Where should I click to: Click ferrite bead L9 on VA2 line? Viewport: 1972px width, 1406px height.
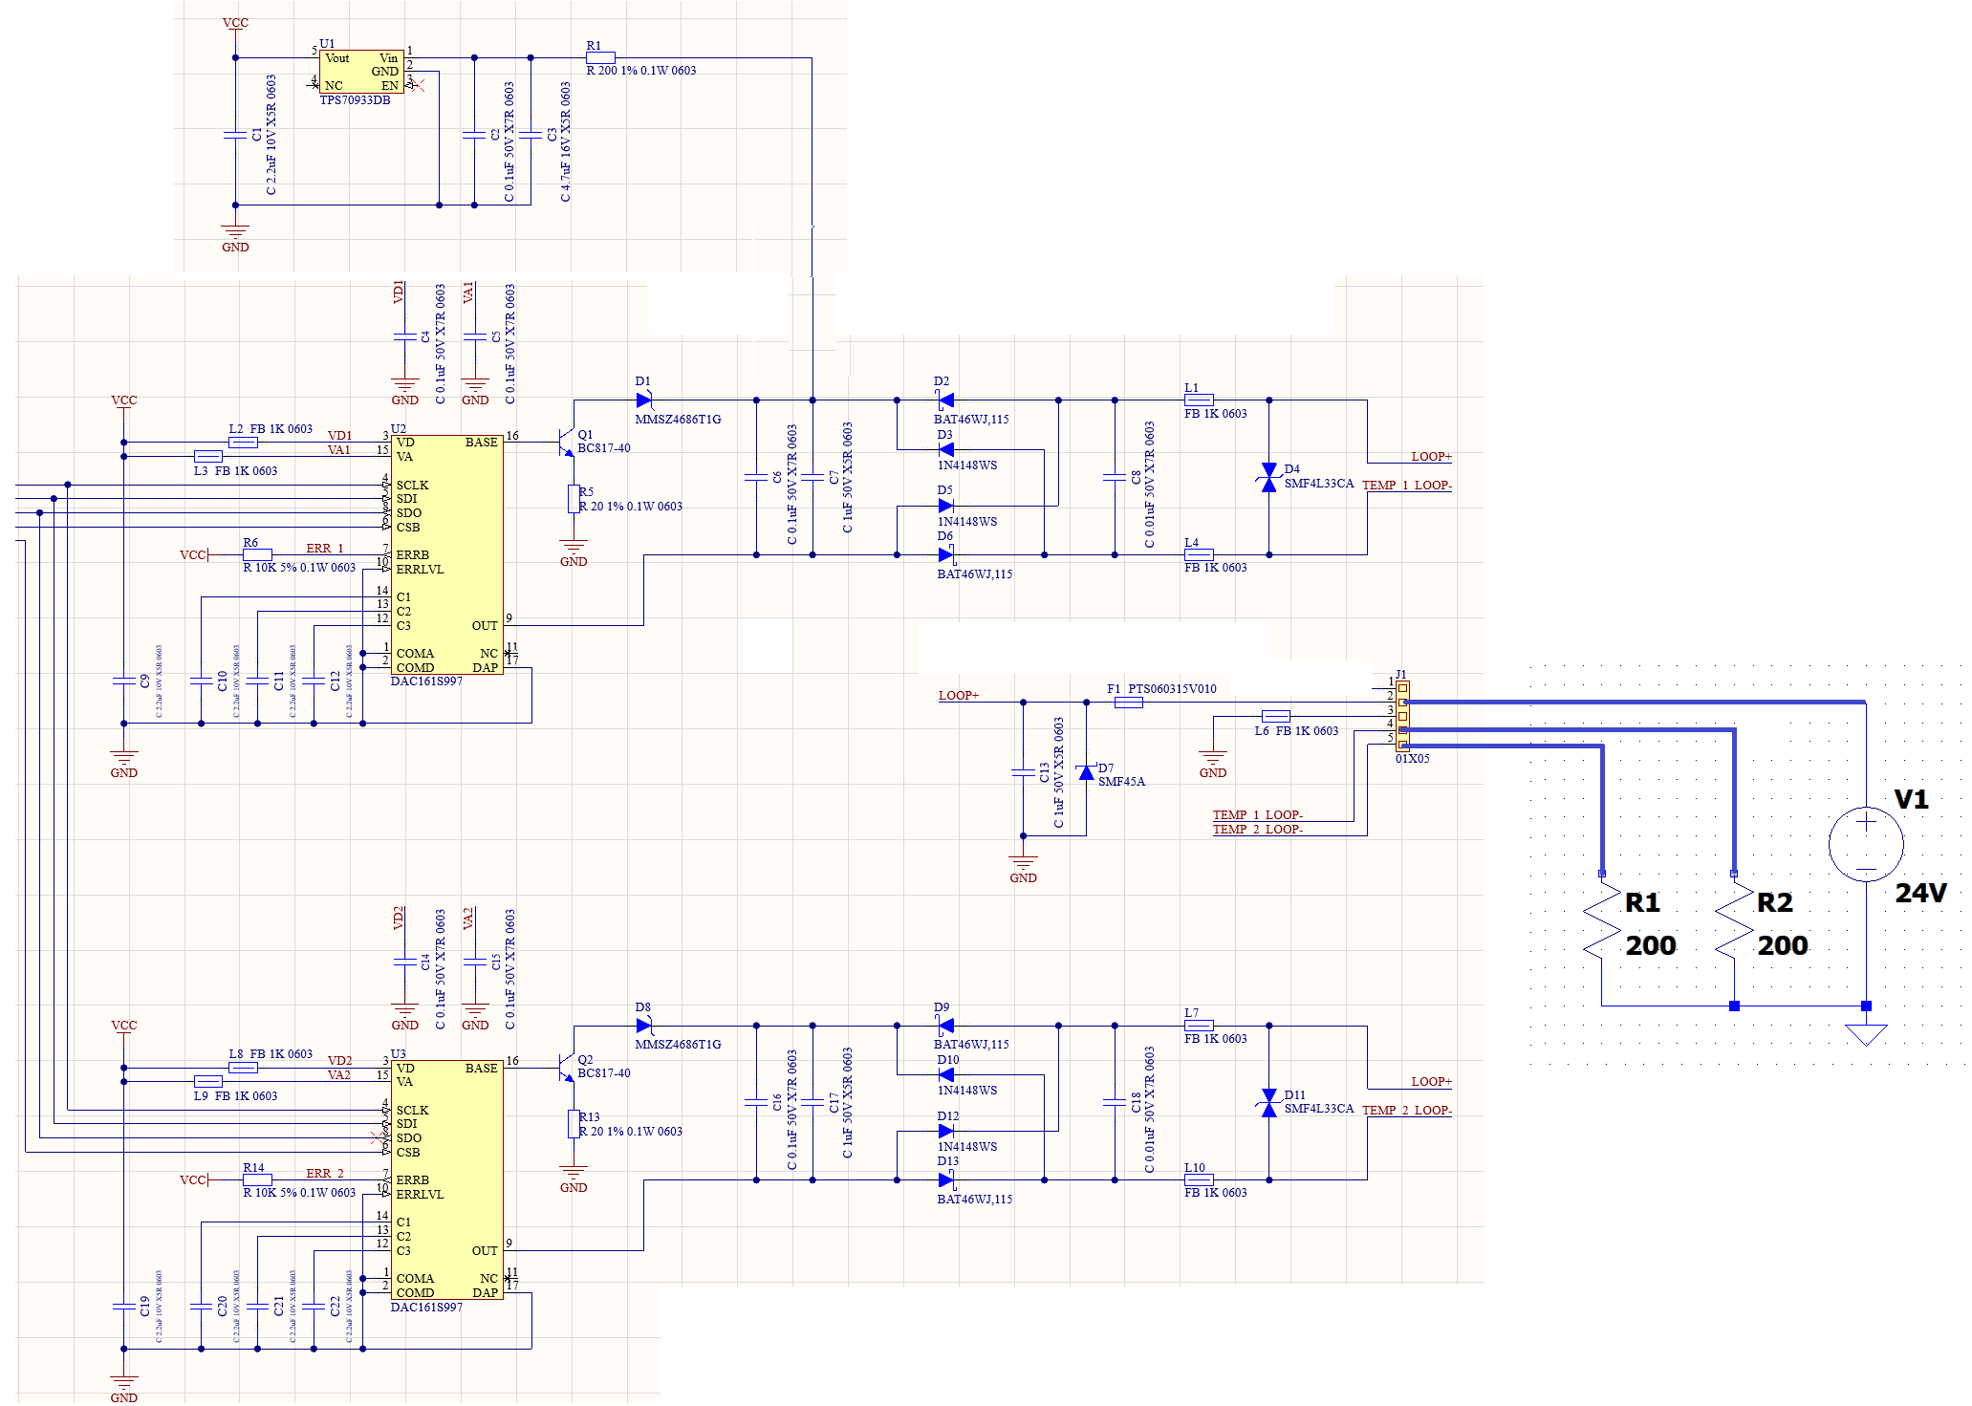(207, 1081)
